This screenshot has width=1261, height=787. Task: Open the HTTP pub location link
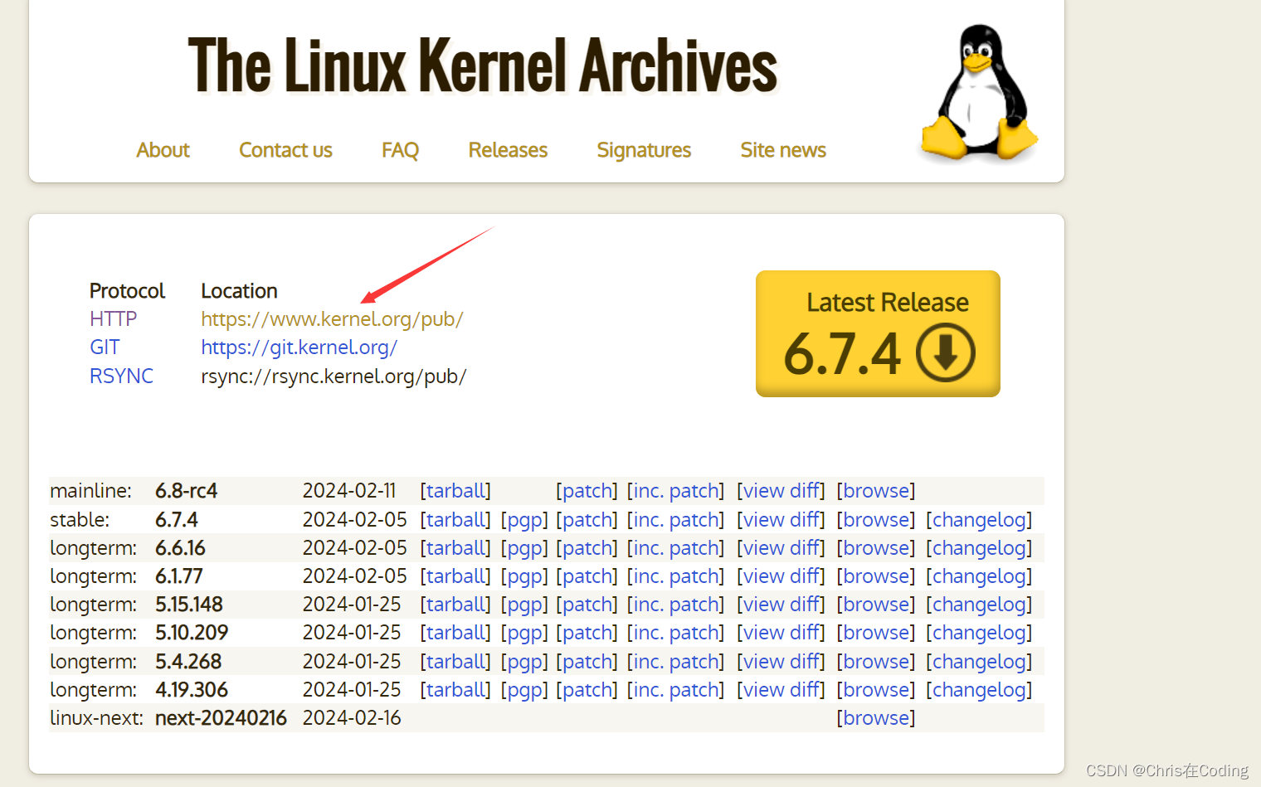(x=332, y=318)
